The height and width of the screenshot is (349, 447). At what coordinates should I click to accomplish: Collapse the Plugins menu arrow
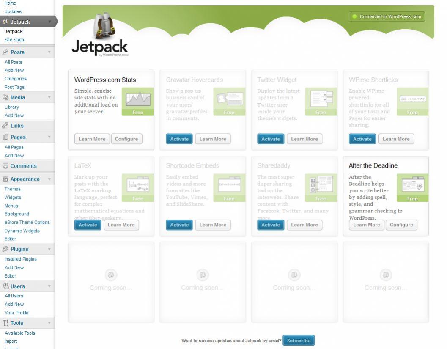tap(49, 249)
